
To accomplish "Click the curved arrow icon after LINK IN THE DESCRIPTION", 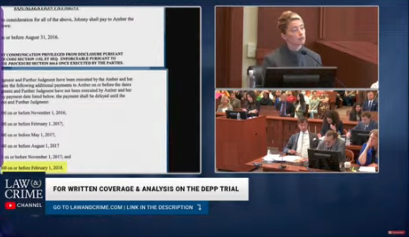I will click(199, 207).
